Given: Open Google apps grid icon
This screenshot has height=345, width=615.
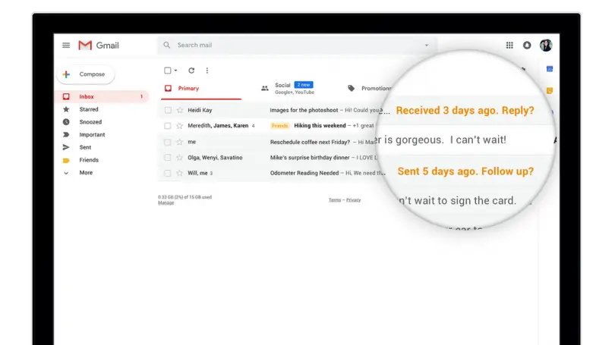Looking at the screenshot, I should [509, 45].
